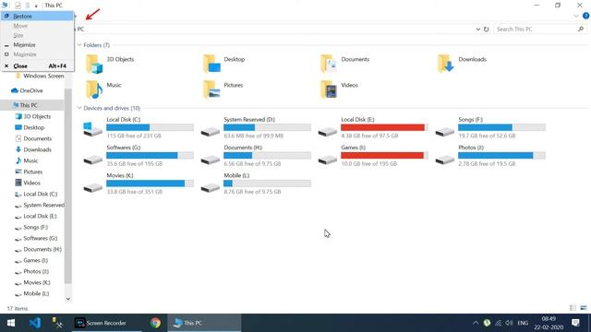Open the Downloads folder icon in the main pane

pos(446,64)
